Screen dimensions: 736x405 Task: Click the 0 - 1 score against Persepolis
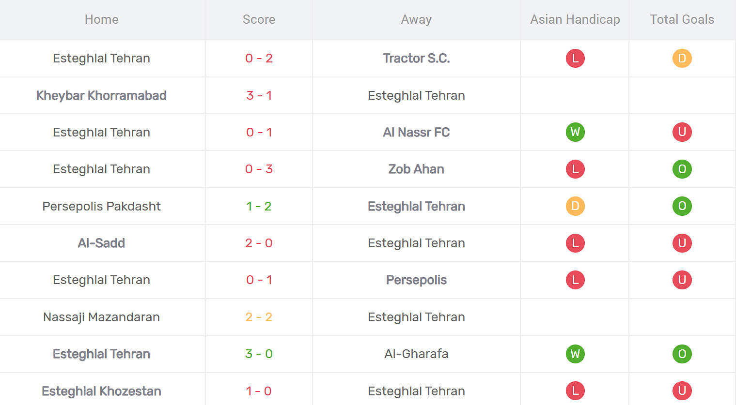[x=259, y=280]
